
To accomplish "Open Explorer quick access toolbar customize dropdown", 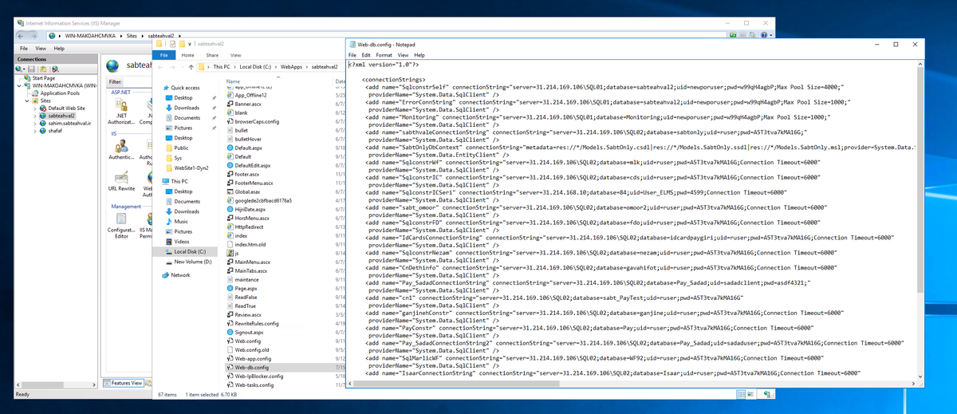I will [189, 44].
